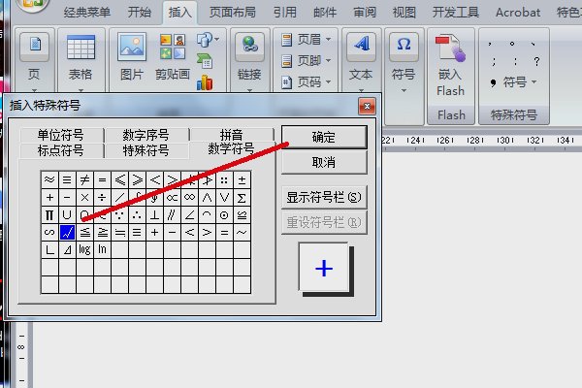Viewport: 582px width, 388px height.
Task: Choose the logical-or ∨ symbol
Action: [x=225, y=198]
